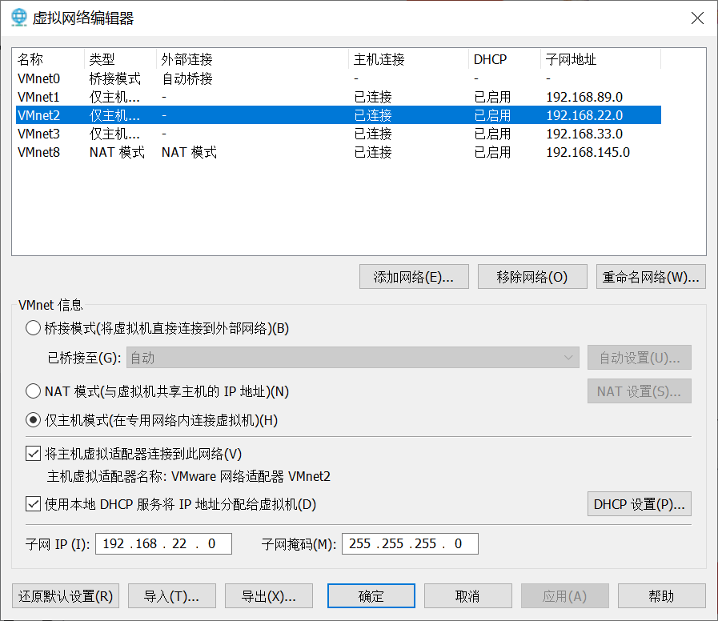The height and width of the screenshot is (621, 718).
Task: Select the highlighted VMnet2 row
Action: 339,115
